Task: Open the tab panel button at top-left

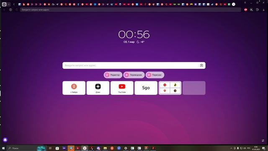Action: pos(4,4)
